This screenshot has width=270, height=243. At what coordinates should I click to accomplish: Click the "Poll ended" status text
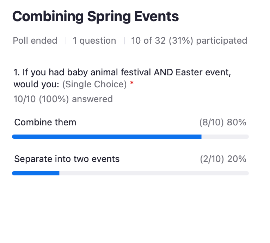point(35,41)
